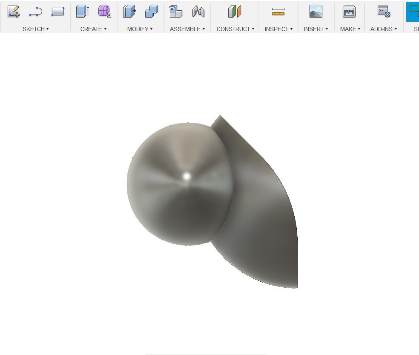Click the New Component icon
The image size is (419, 355).
tap(176, 12)
